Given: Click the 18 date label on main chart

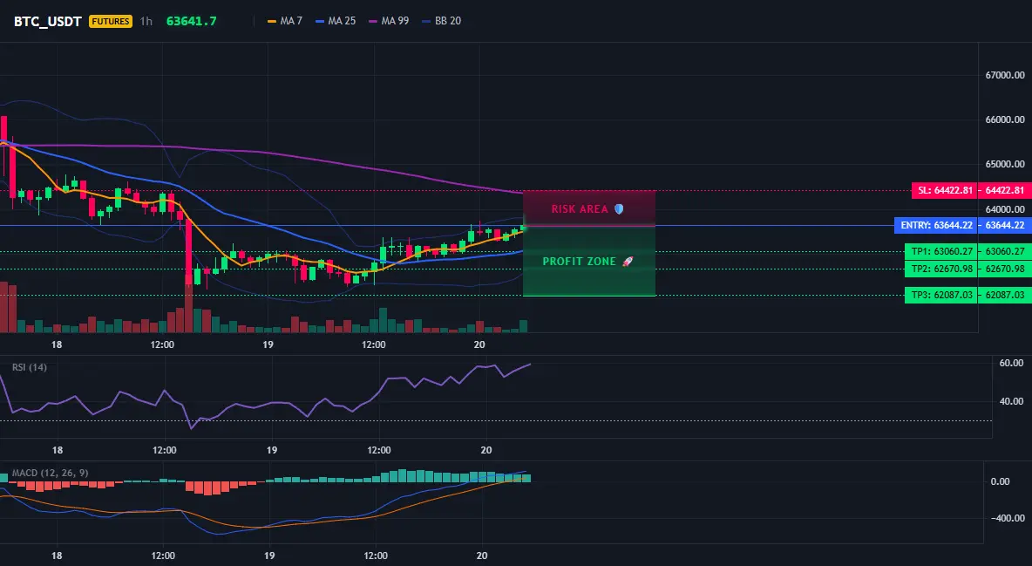Looking at the screenshot, I should (57, 344).
